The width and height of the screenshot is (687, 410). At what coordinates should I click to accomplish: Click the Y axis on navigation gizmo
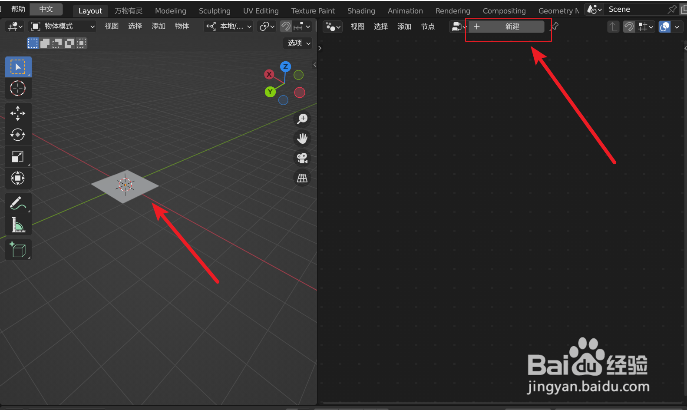(x=270, y=92)
